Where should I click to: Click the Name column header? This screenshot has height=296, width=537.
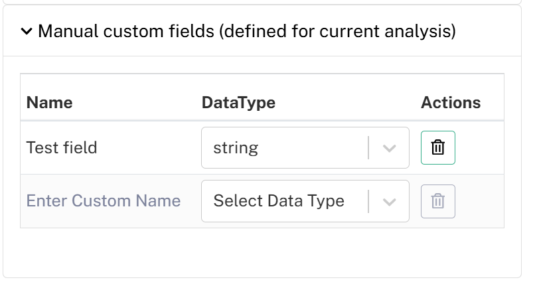(x=49, y=102)
